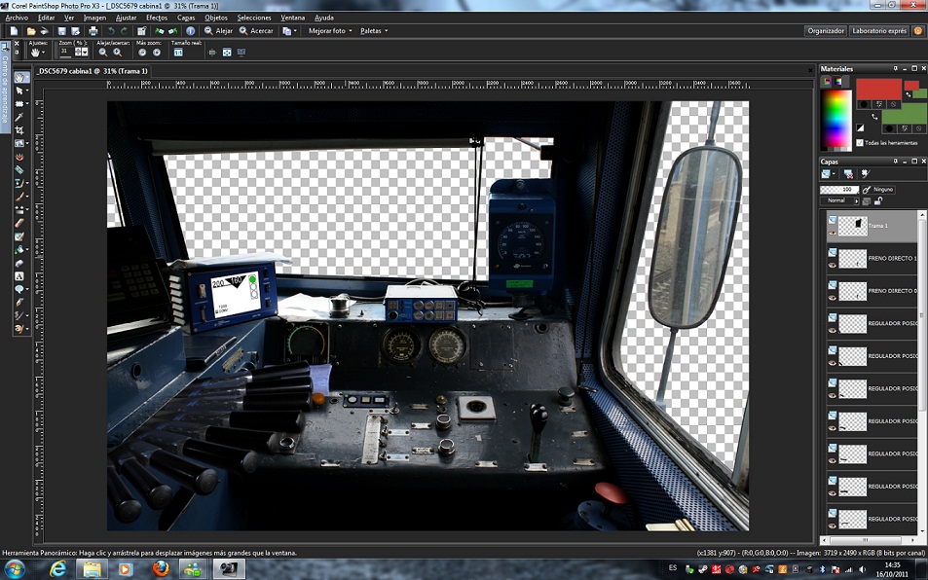Open the 'Mejorar foto' dropdown
The width and height of the screenshot is (928, 580).
pyautogui.click(x=329, y=31)
